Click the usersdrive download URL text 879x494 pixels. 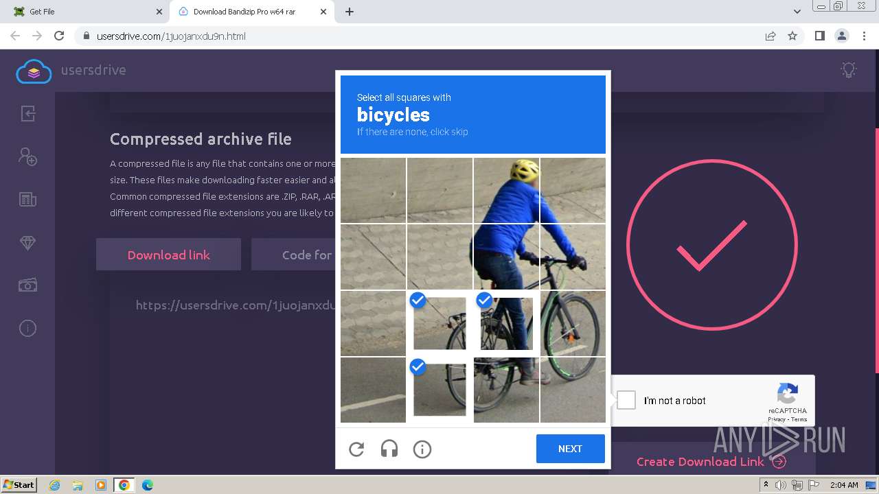tap(235, 305)
